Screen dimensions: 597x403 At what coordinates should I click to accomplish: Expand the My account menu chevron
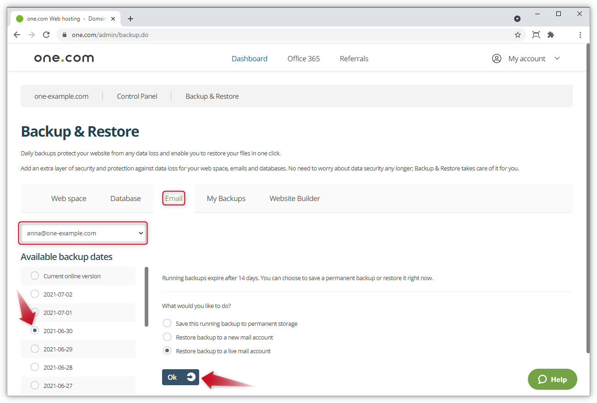[x=557, y=58]
